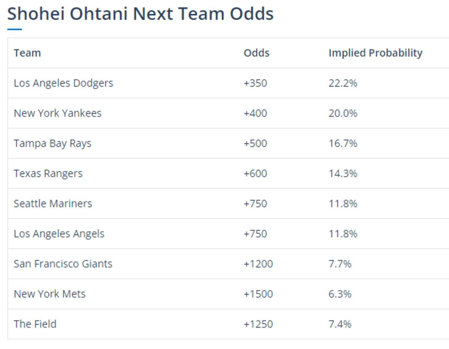Image resolution: width=449 pixels, height=349 pixels.
Task: Select The Field row label
Action: tap(35, 324)
